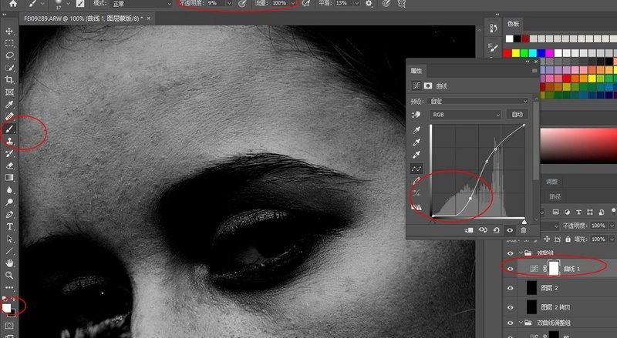The image size is (617, 338).
Task: Open the Curves preset 预设 dropdown
Action: (x=478, y=101)
